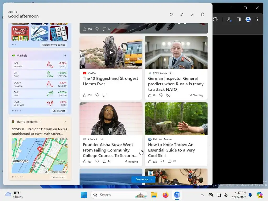
Task: Select the DJI DOW row
Action: pos(40,74)
